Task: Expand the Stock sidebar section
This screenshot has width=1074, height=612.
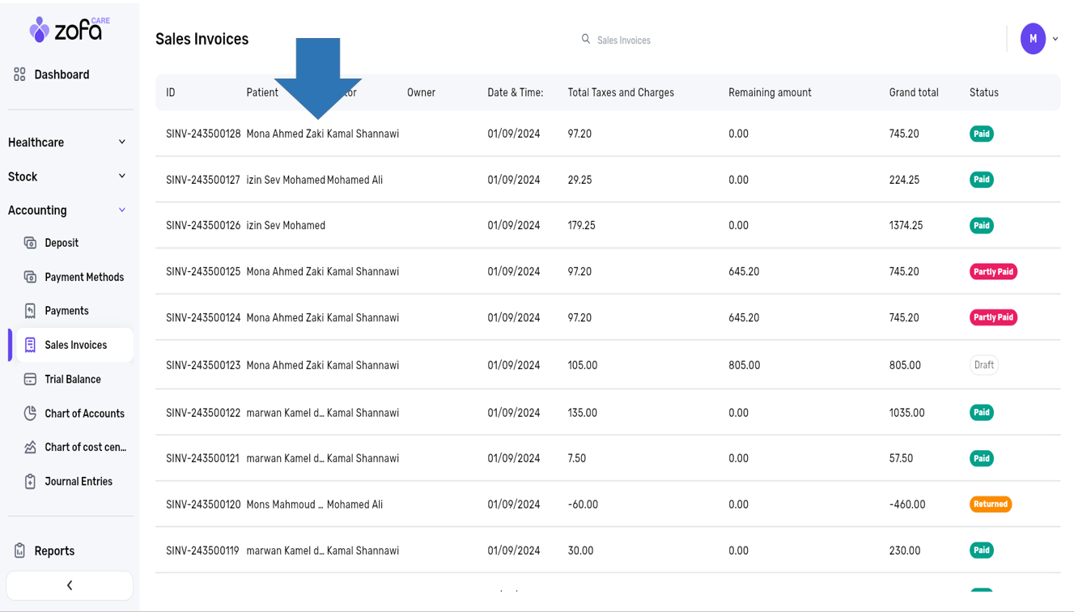Action: click(121, 176)
